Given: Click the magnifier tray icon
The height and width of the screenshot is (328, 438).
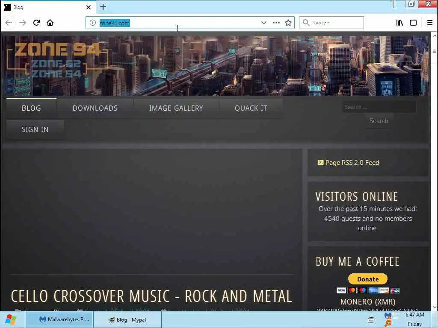Looking at the screenshot, I should coord(388,324).
